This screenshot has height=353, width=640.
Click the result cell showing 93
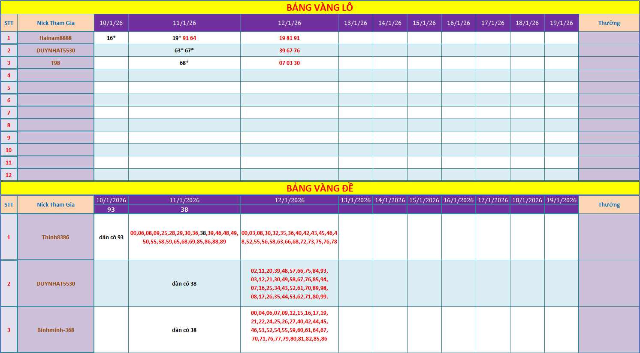coord(111,210)
